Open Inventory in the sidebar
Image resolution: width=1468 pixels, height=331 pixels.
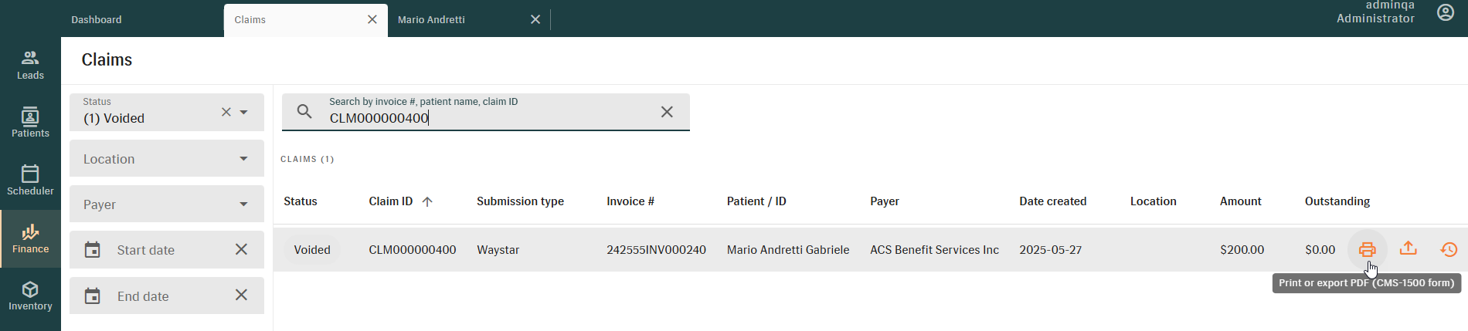30,296
